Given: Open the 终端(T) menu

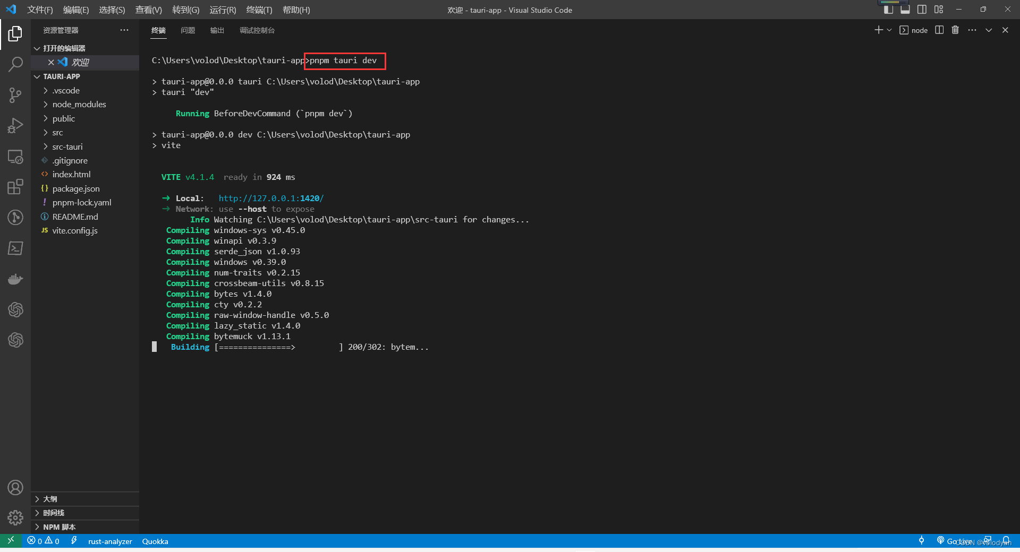Looking at the screenshot, I should [259, 10].
